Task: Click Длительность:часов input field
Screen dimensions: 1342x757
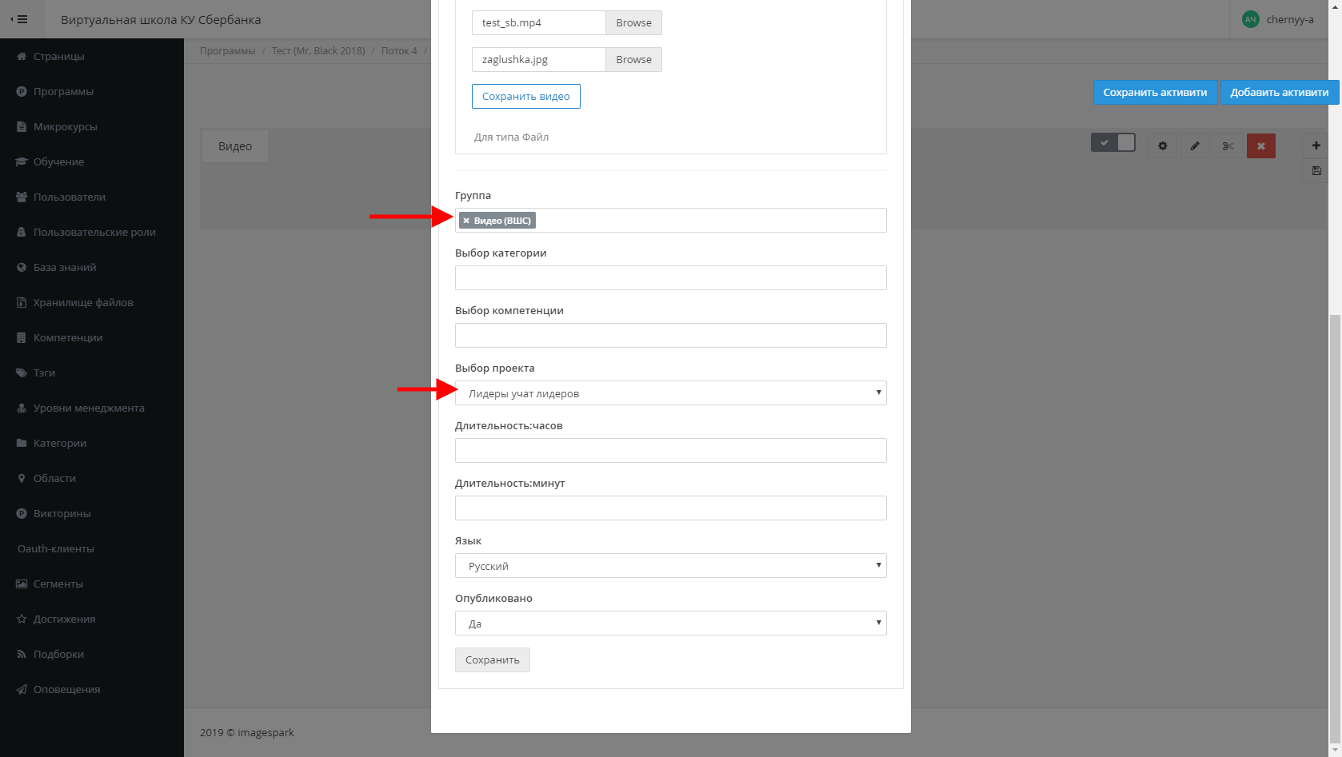Action: (671, 450)
